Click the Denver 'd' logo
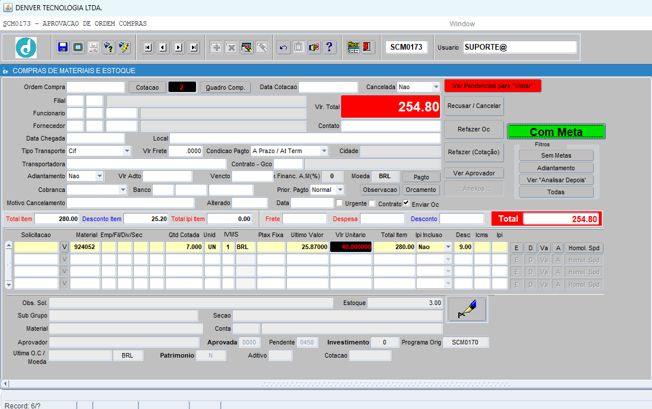 pos(26,47)
